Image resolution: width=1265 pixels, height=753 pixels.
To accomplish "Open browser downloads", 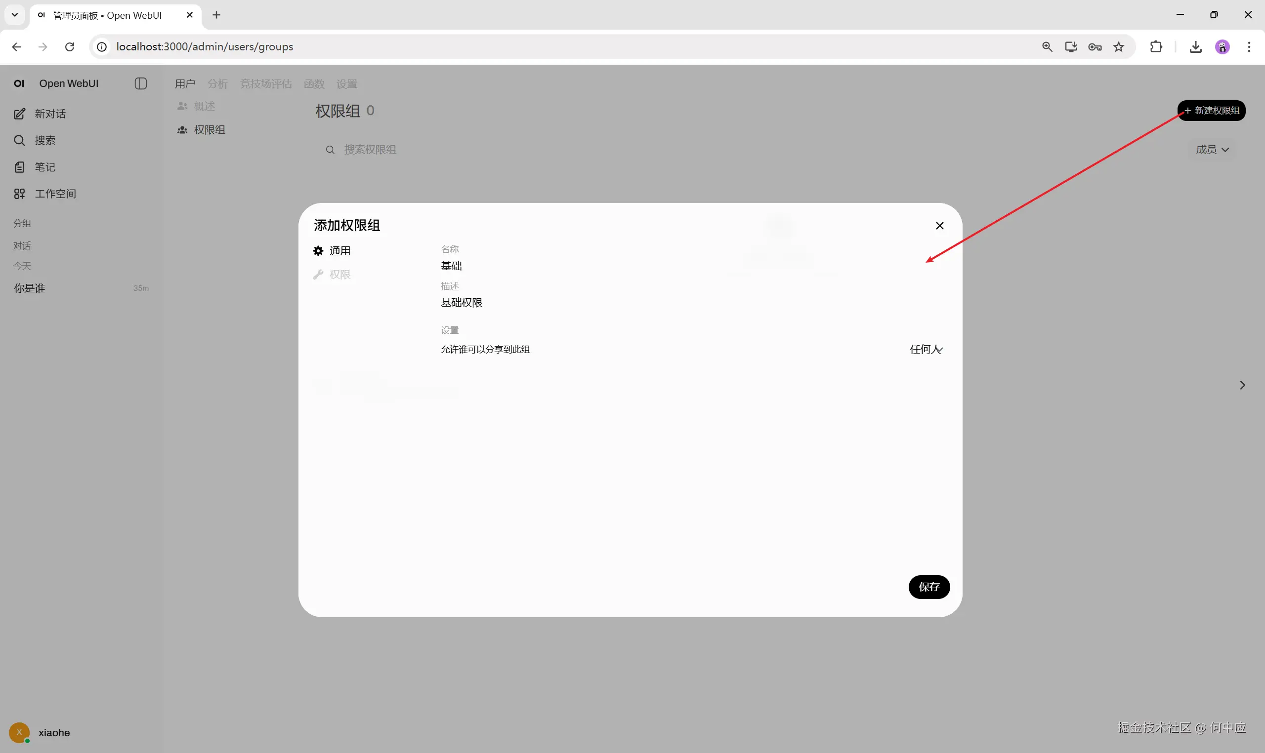I will [x=1195, y=47].
